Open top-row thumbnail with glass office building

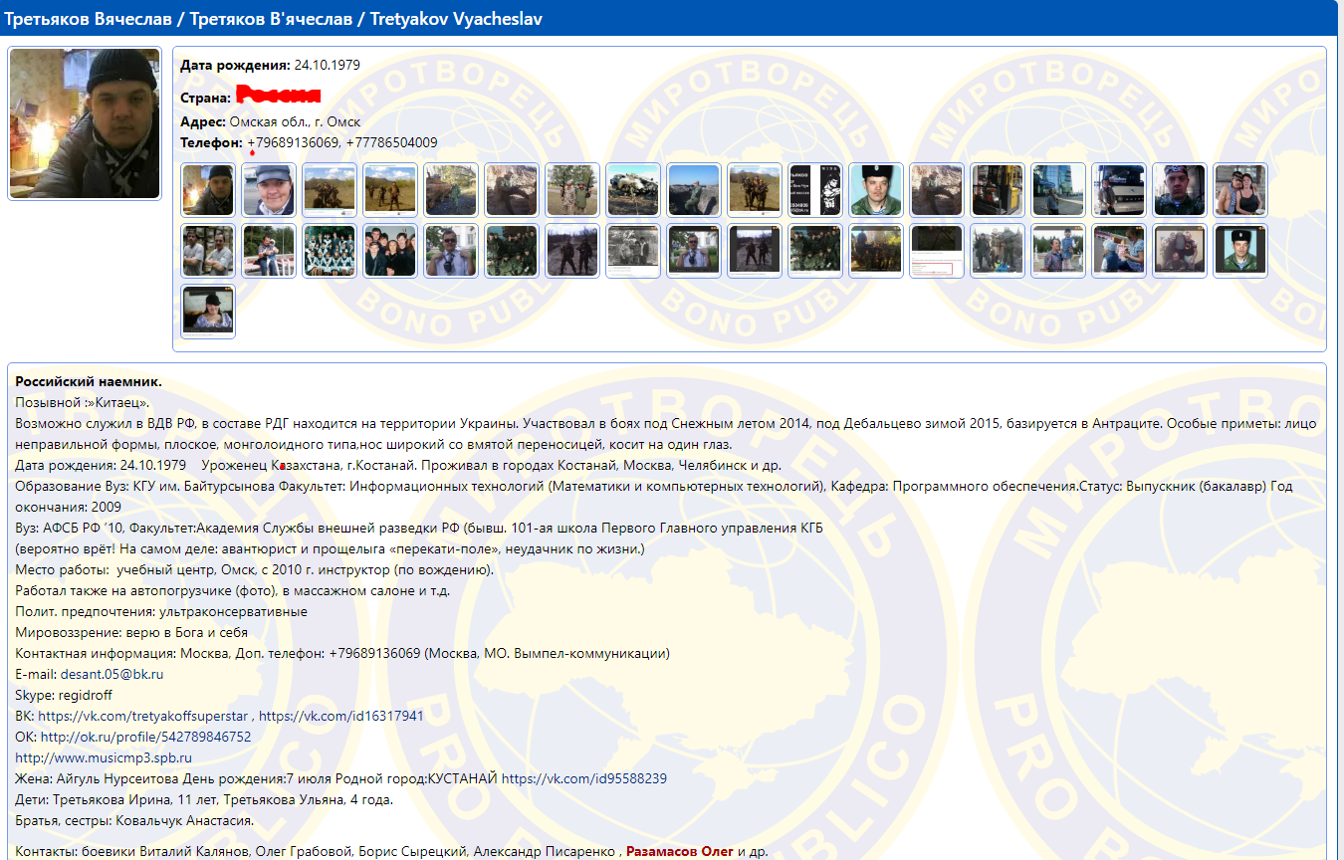click(1058, 190)
